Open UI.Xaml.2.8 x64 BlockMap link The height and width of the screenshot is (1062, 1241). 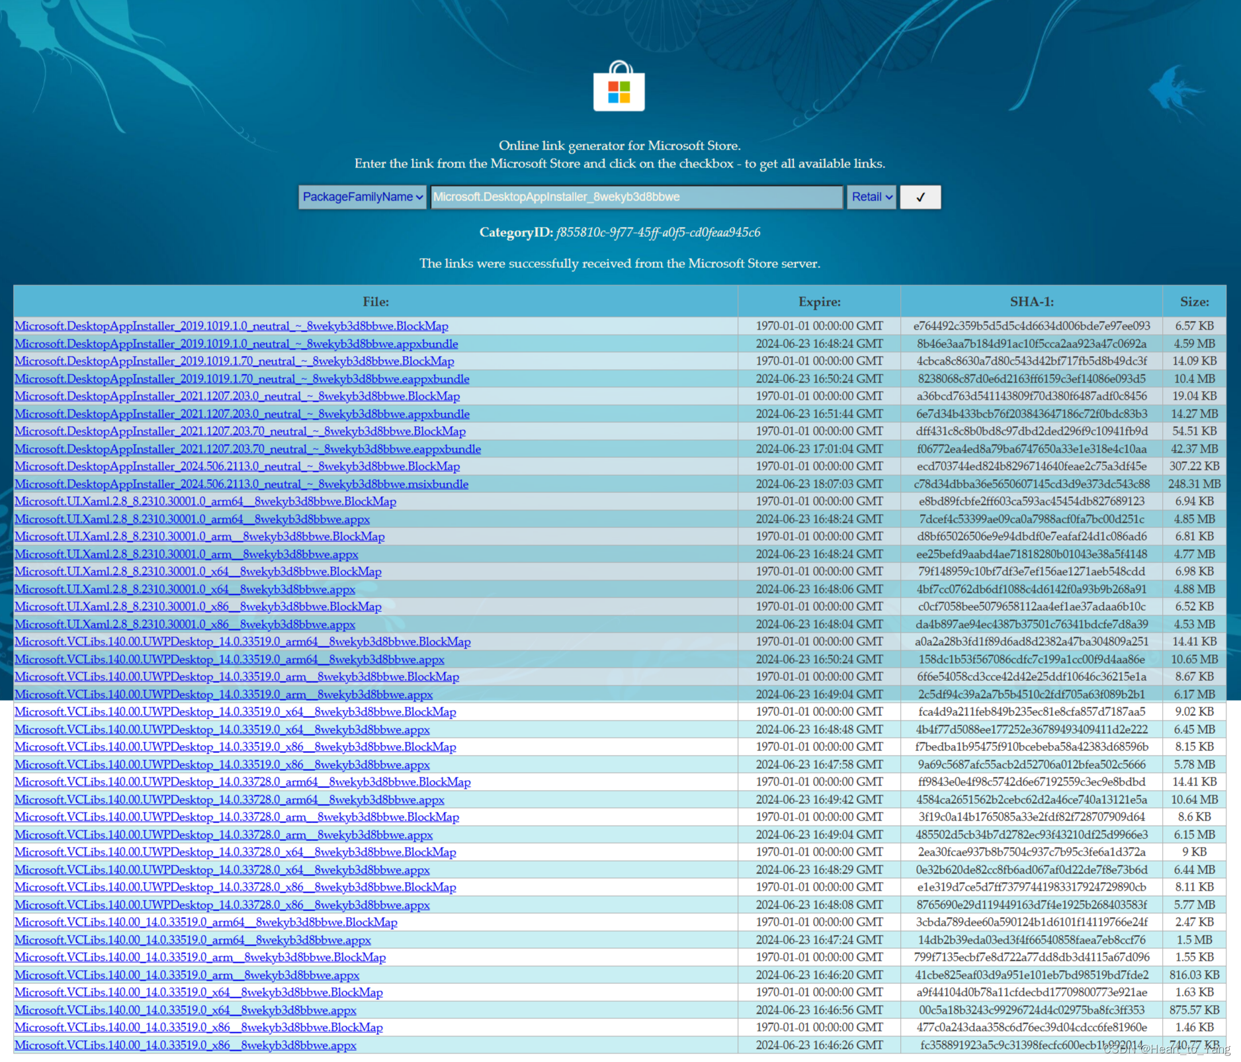pyautogui.click(x=198, y=572)
